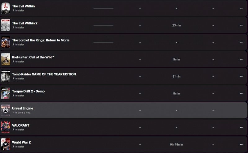Click the ellipsis icon on Torque Drift 2 row
This screenshot has width=248, height=153.
241,93
